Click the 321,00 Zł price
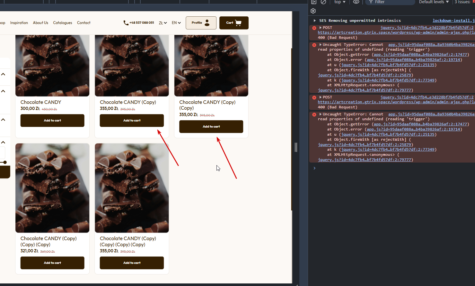 pos(30,251)
